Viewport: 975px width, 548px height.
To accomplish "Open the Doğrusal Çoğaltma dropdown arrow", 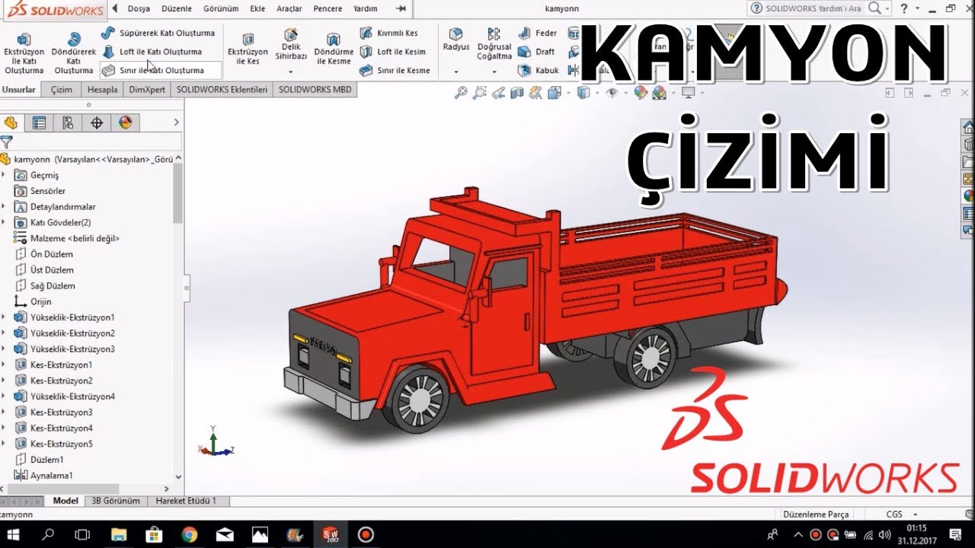I will pos(494,72).
